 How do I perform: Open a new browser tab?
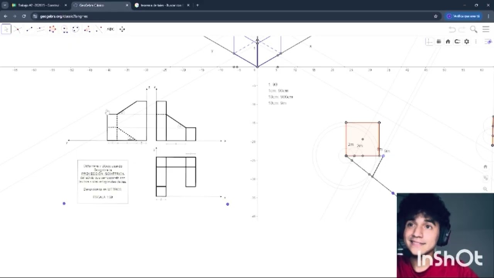pyautogui.click(x=198, y=5)
